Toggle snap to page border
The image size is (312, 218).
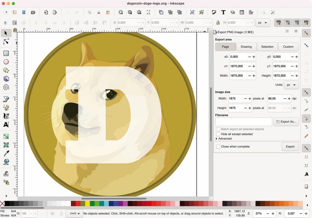tap(306, 187)
